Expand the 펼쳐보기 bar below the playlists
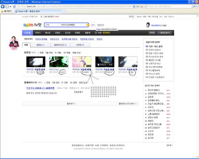Screen dimensions: 199x159 [71, 104]
